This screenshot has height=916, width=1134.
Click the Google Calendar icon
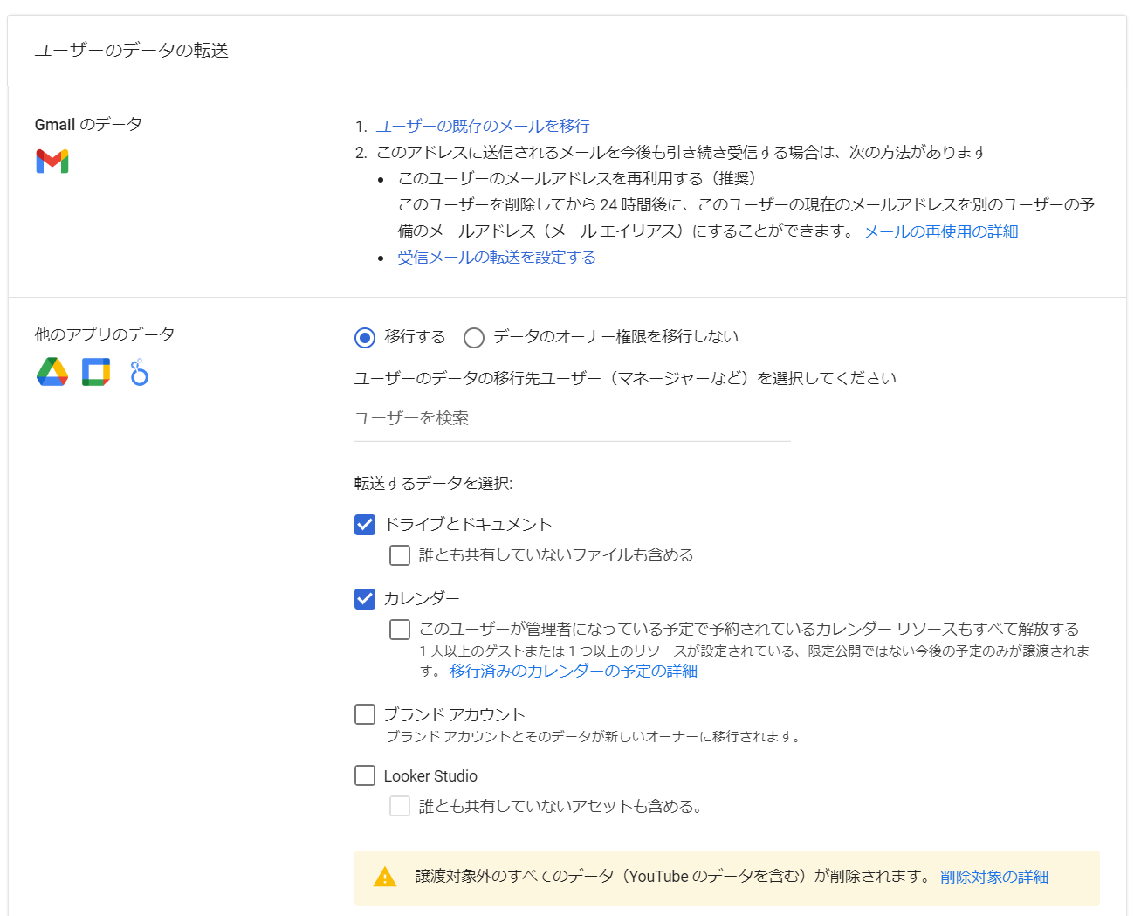click(96, 372)
